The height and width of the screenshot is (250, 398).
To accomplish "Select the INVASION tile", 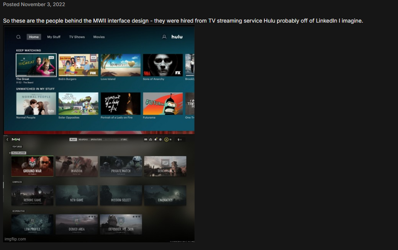I will pyautogui.click(x=77, y=166).
